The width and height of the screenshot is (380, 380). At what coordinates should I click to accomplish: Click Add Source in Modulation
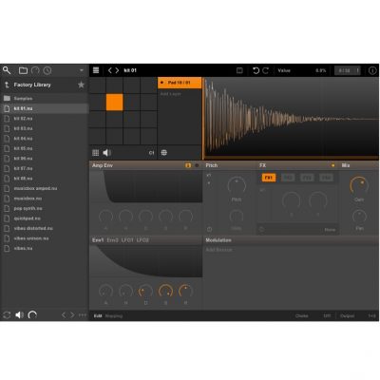click(218, 250)
